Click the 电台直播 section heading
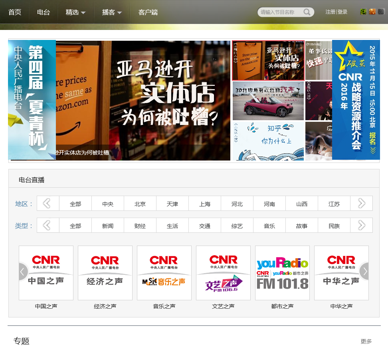 32,180
